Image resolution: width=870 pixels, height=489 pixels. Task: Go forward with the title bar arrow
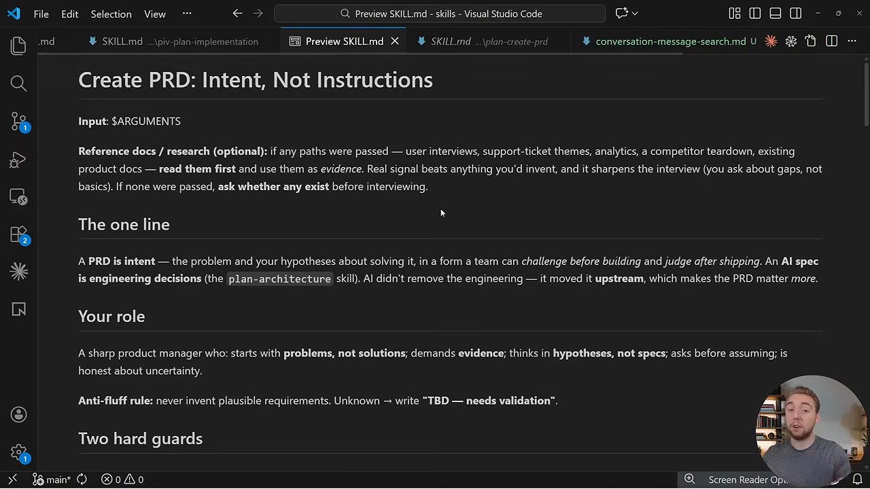(258, 14)
